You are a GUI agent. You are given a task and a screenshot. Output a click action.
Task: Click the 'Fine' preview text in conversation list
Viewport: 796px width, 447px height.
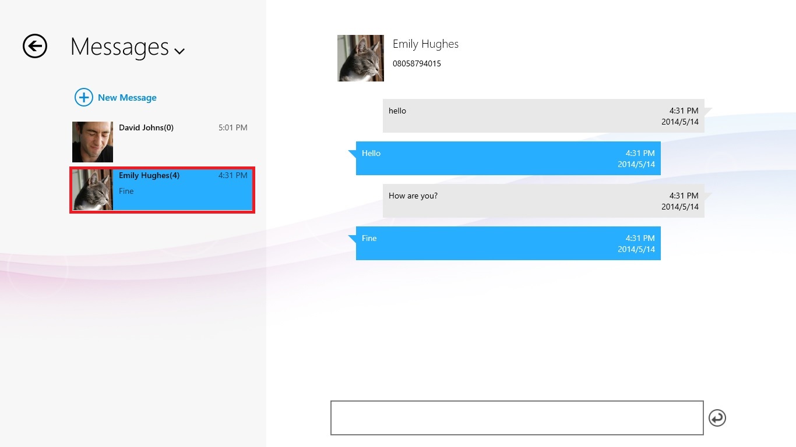click(126, 191)
